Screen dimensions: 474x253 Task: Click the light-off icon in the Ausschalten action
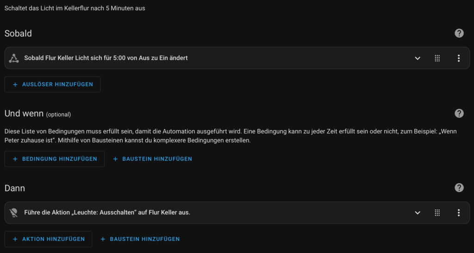click(x=13, y=213)
